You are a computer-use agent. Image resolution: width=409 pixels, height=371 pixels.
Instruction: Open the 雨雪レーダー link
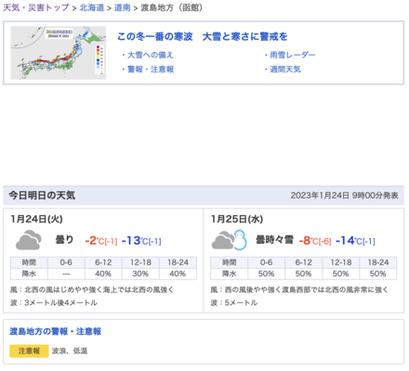293,55
